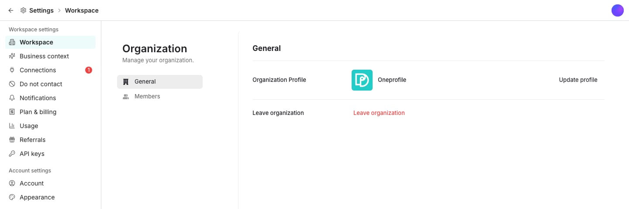The width and height of the screenshot is (629, 209).
Task: Click the Do not contact ban icon
Action: pos(12,84)
